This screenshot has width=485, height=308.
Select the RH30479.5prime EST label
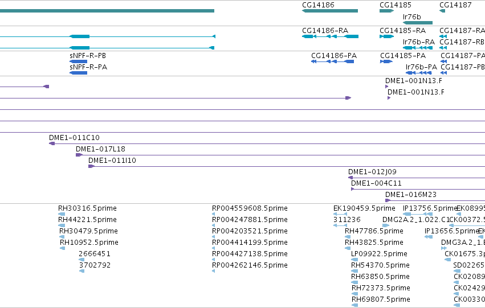[x=88, y=231]
